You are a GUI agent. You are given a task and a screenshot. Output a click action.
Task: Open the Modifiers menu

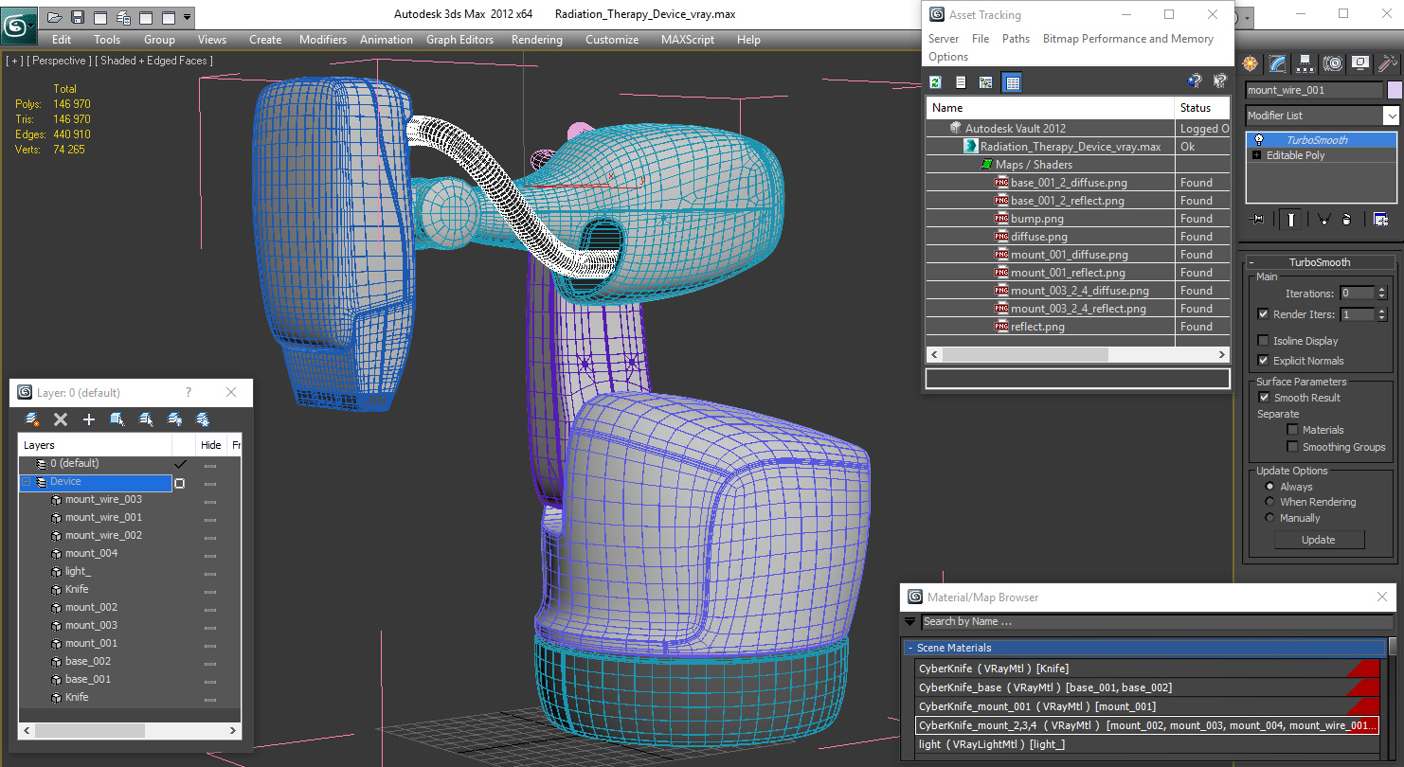[x=323, y=40]
